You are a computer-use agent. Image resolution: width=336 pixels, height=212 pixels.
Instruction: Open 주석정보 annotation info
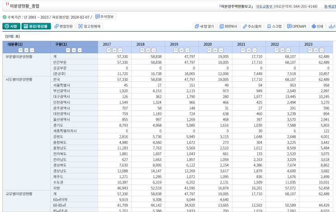104,16
